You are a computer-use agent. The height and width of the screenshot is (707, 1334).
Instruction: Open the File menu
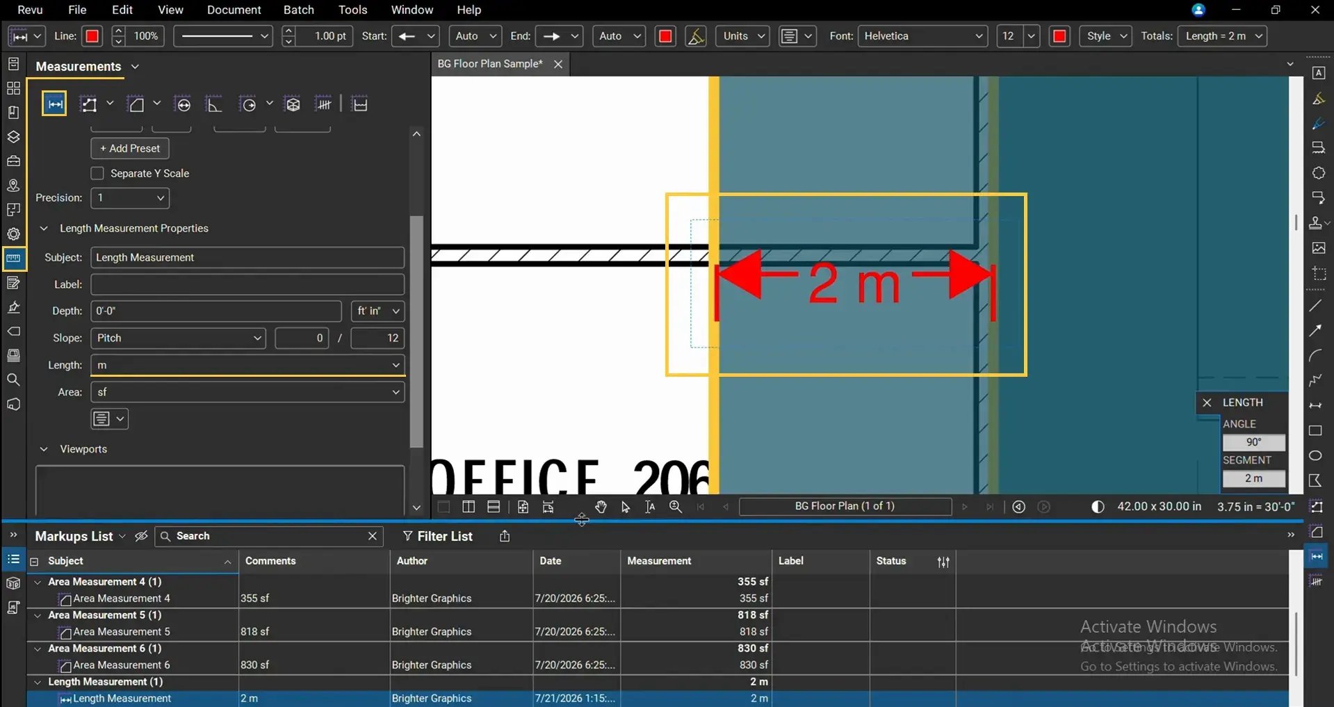tap(77, 10)
